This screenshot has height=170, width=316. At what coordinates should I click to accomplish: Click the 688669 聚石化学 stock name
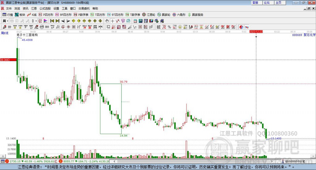pos(304,35)
